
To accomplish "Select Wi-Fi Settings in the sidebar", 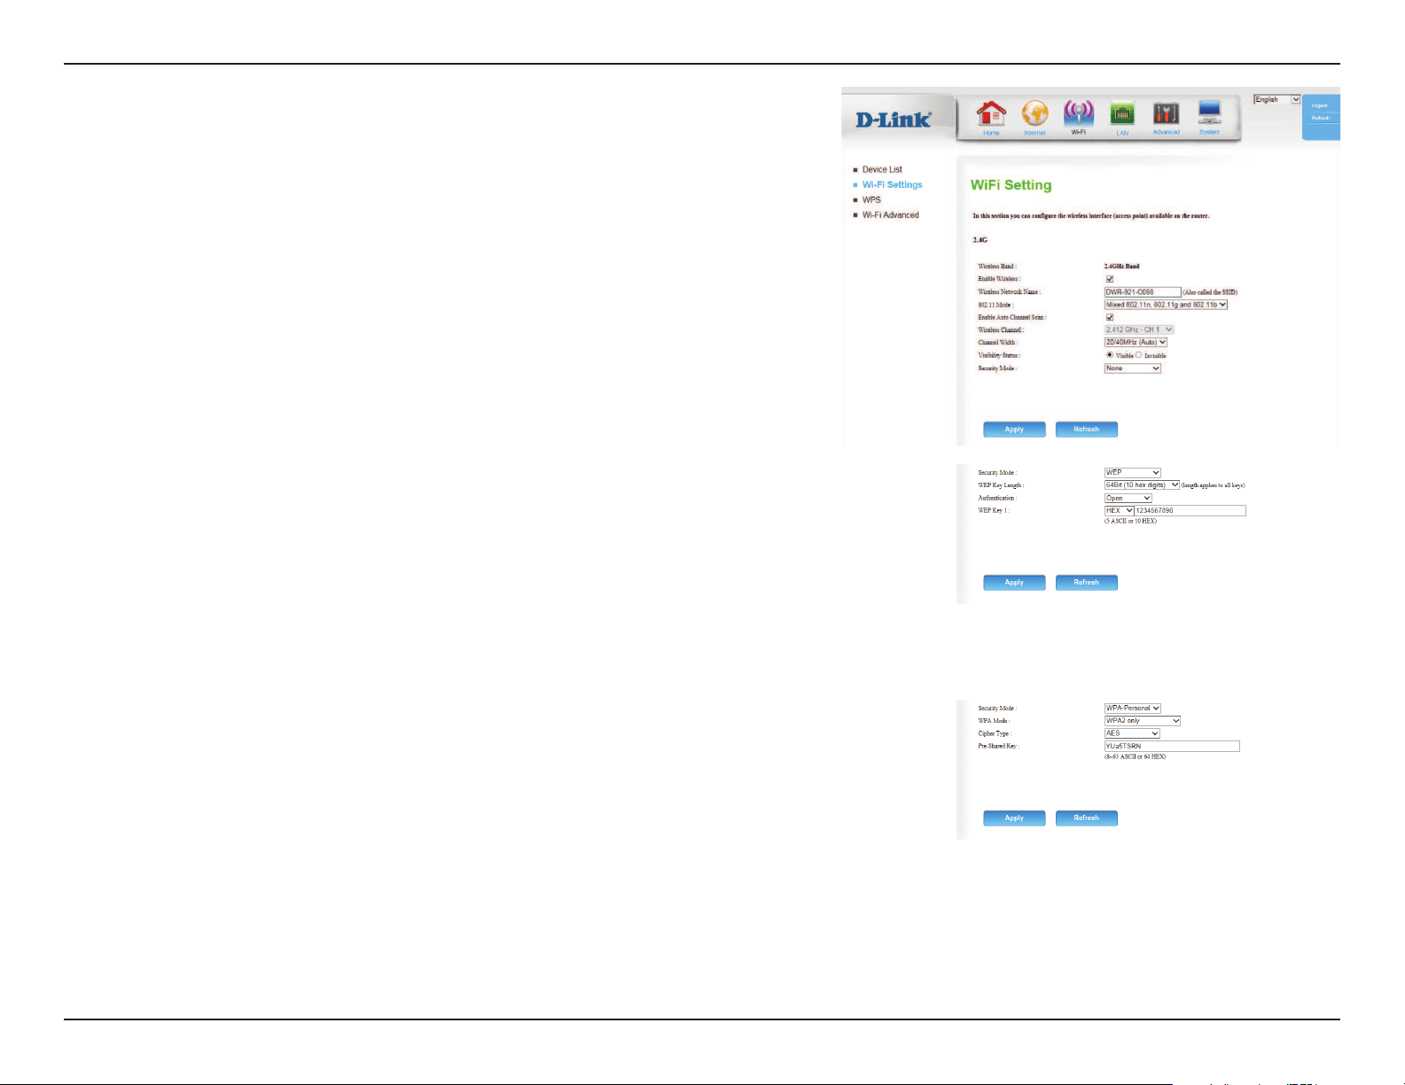I will pyautogui.click(x=892, y=184).
